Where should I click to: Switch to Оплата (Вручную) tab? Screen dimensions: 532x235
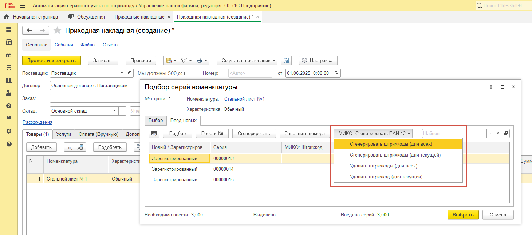98,134
